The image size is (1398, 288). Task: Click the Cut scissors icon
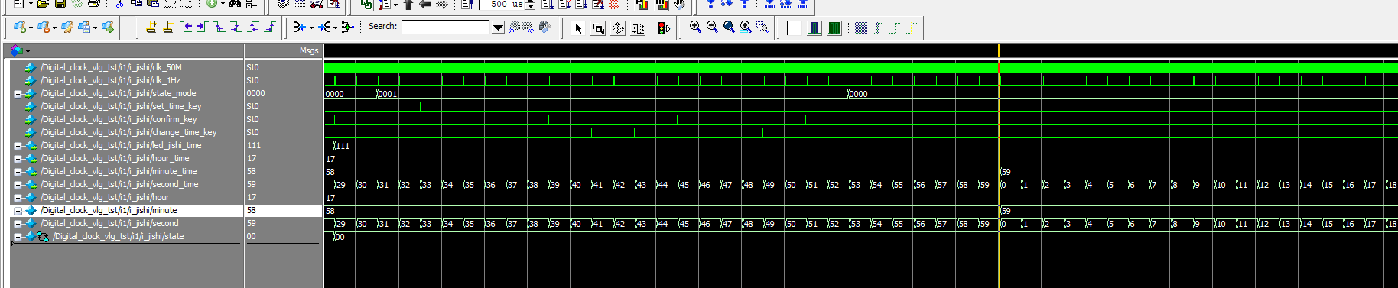point(119,4)
